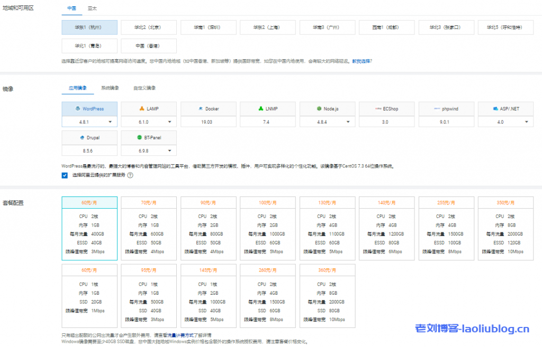This screenshot has height=347, width=542.
Task: Open the BT-Panel version 6.9.8 dropdown
Action: pos(149,151)
